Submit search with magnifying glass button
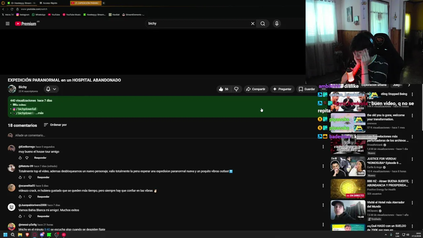The width and height of the screenshot is (423, 238). pyautogui.click(x=263, y=23)
